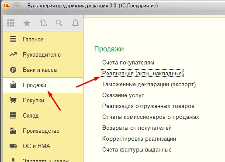The width and height of the screenshot is (225, 162).
Task: Open History scroll icon
Action: 43,23
